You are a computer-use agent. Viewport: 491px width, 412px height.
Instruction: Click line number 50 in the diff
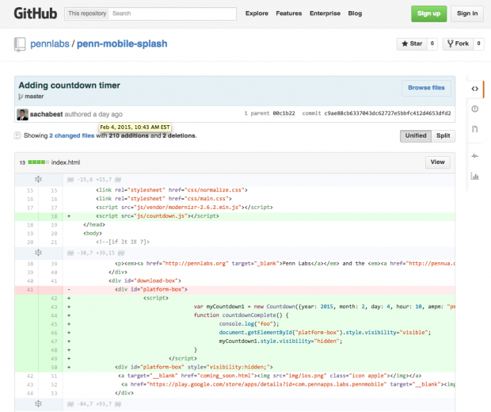pyautogui.click(x=54, y=367)
